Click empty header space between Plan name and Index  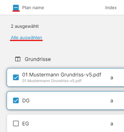(x=75, y=8)
